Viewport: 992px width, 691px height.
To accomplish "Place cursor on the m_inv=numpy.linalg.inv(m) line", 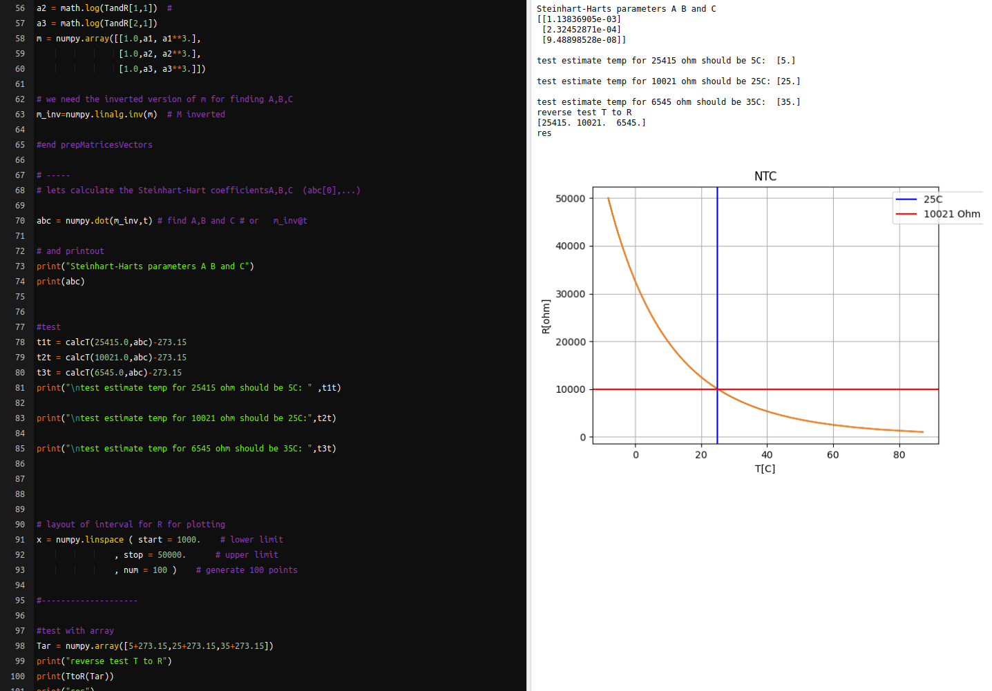I will click(97, 115).
